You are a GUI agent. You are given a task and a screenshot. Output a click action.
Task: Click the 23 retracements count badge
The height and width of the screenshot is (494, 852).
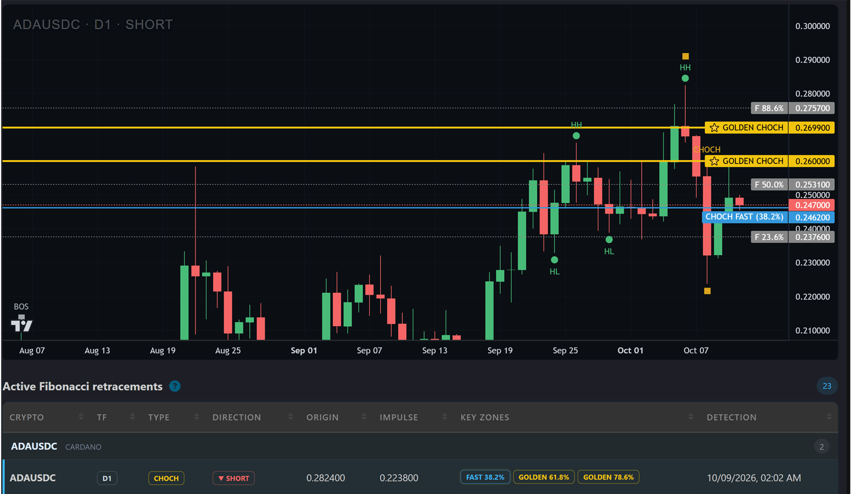coord(827,386)
